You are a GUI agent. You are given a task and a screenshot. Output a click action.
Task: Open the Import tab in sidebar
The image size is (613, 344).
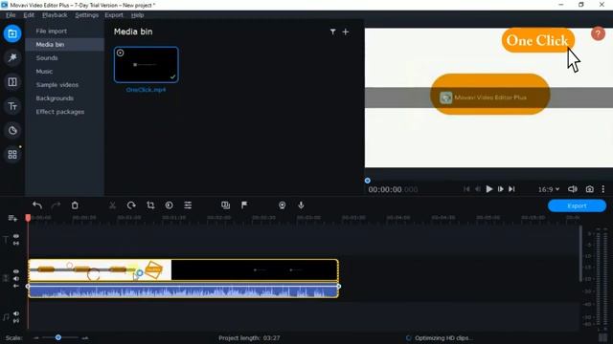click(12, 33)
